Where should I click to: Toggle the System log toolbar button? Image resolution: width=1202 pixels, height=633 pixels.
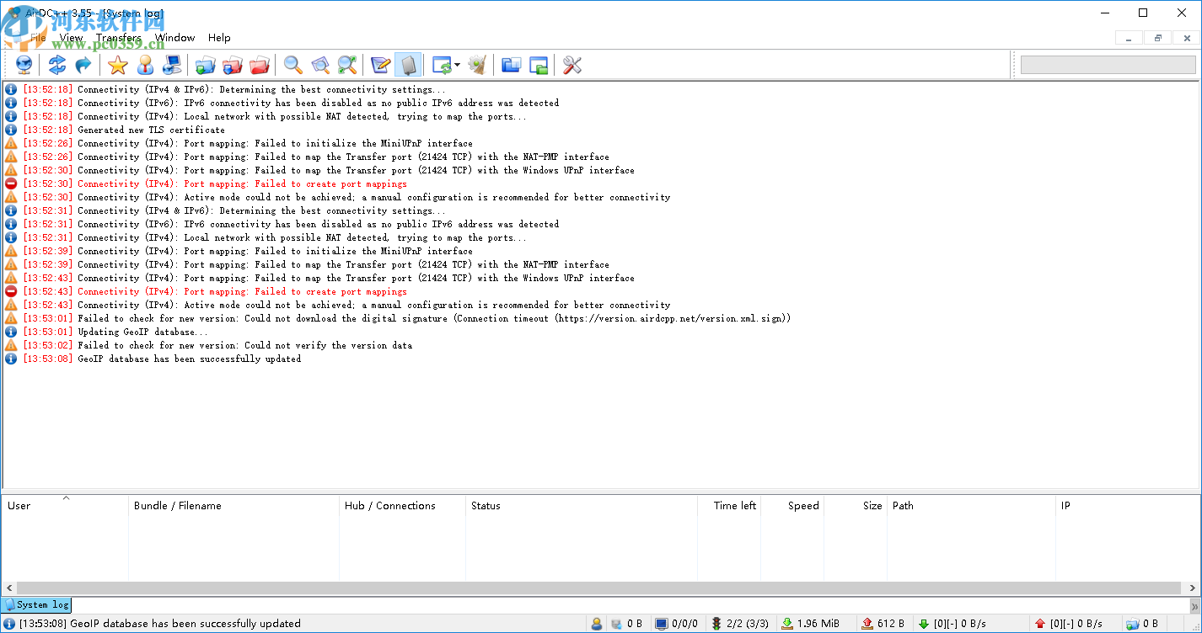(407, 65)
